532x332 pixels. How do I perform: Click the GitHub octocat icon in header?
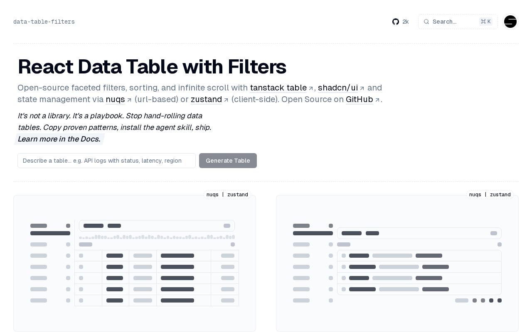click(396, 22)
